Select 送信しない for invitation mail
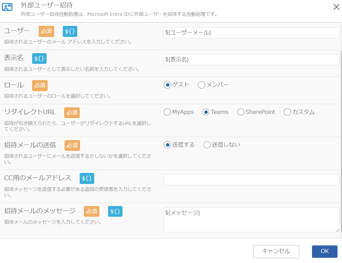 click(x=207, y=145)
